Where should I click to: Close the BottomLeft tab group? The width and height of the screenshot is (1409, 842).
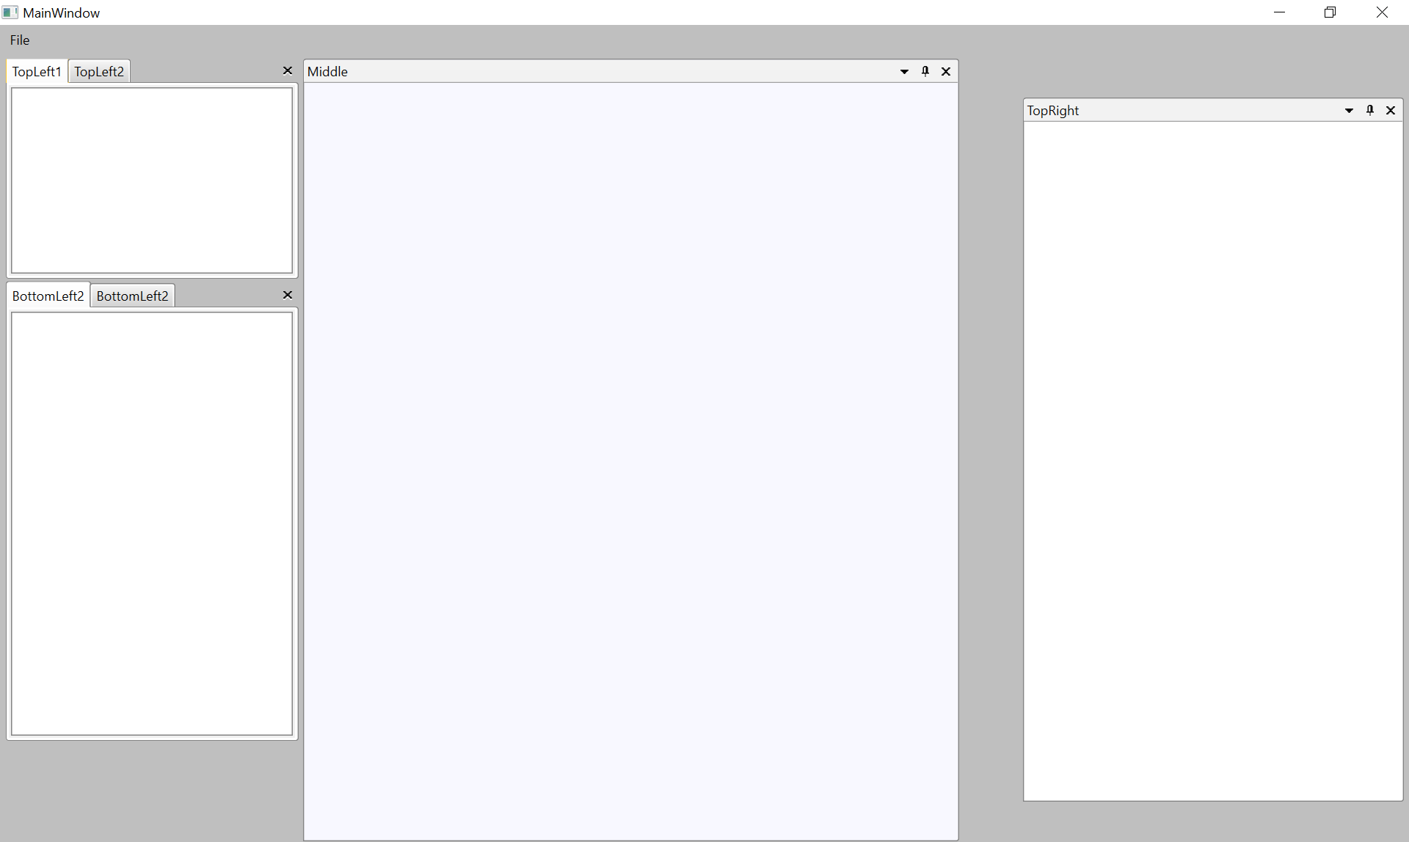pos(288,295)
